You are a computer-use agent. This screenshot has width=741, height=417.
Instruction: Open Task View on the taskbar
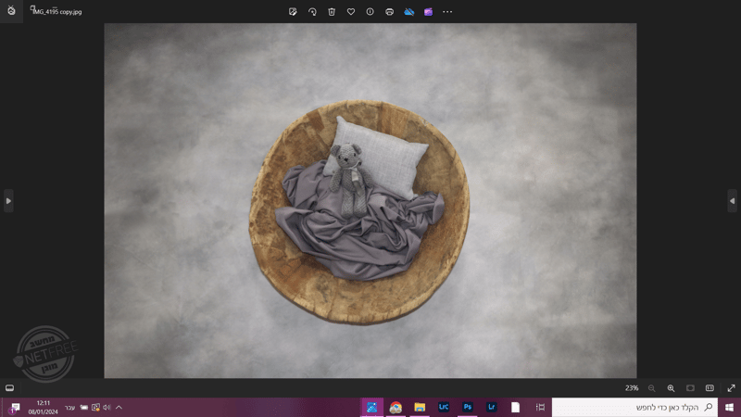(x=540, y=407)
